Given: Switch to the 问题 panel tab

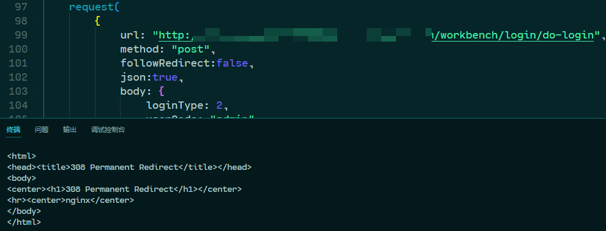Looking at the screenshot, I should [42, 130].
